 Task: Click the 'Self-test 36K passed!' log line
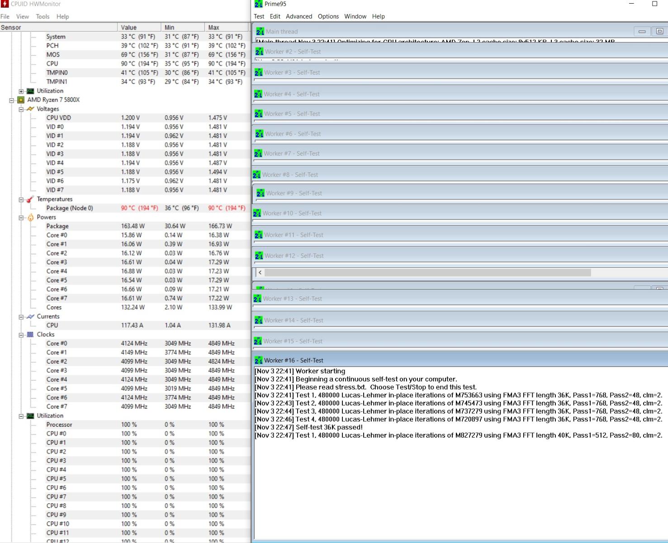(x=309, y=427)
